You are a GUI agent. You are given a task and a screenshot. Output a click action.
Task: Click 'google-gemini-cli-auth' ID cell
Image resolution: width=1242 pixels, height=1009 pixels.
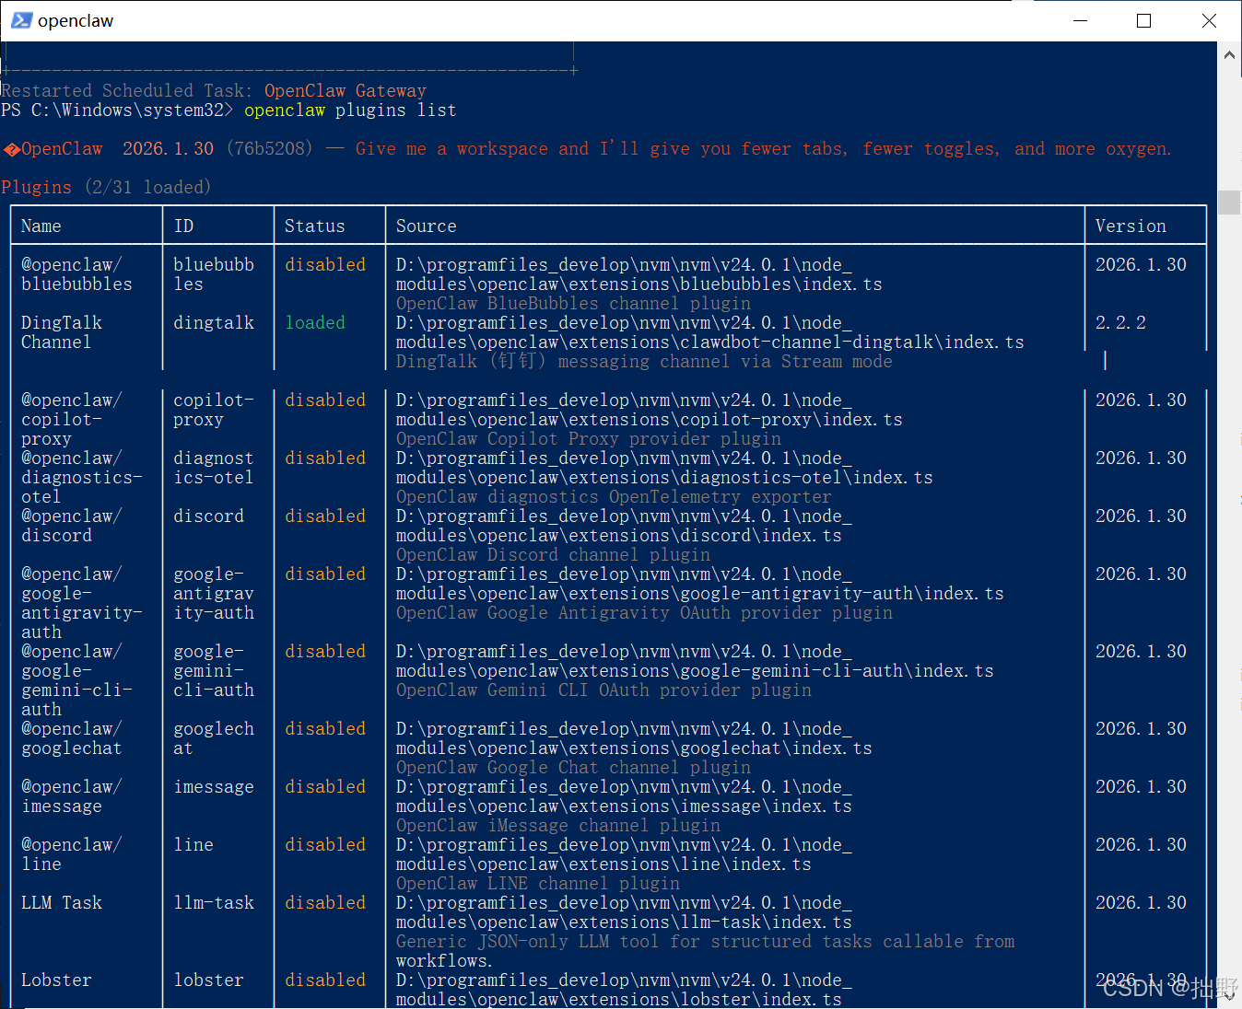214,670
